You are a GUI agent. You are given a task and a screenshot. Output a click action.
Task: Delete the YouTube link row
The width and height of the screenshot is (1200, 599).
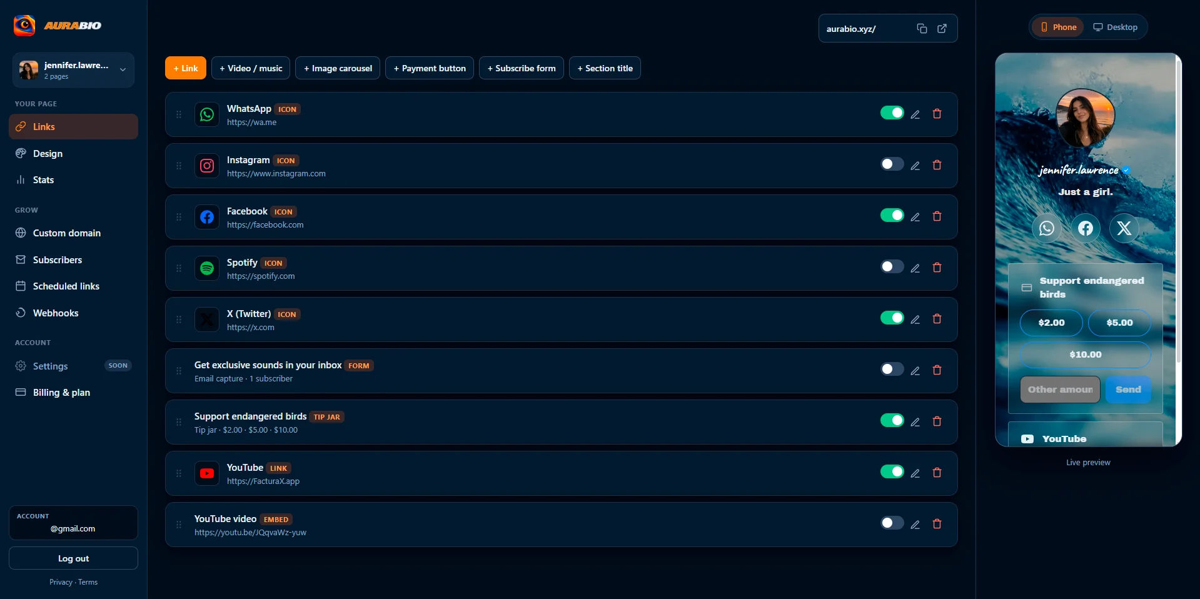(937, 473)
